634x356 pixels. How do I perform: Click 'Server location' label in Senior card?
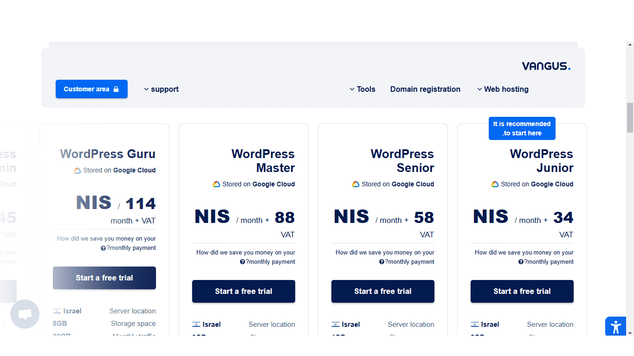coord(411,324)
